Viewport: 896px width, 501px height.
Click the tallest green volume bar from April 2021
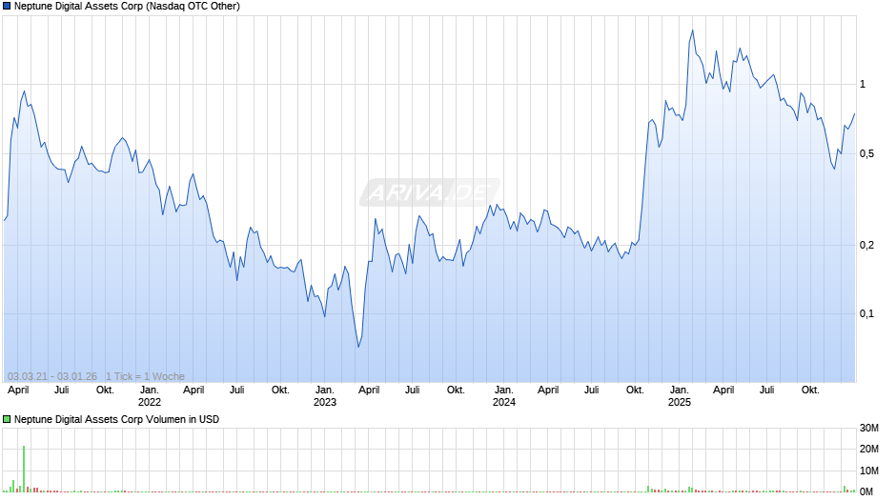24,469
